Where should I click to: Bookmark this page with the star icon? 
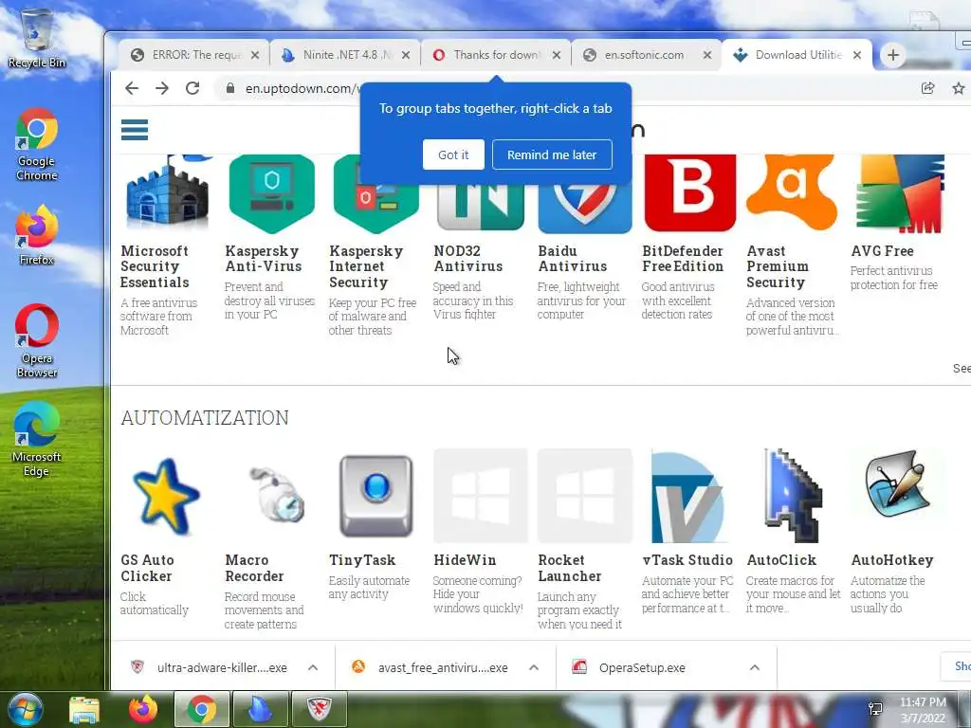(x=958, y=88)
